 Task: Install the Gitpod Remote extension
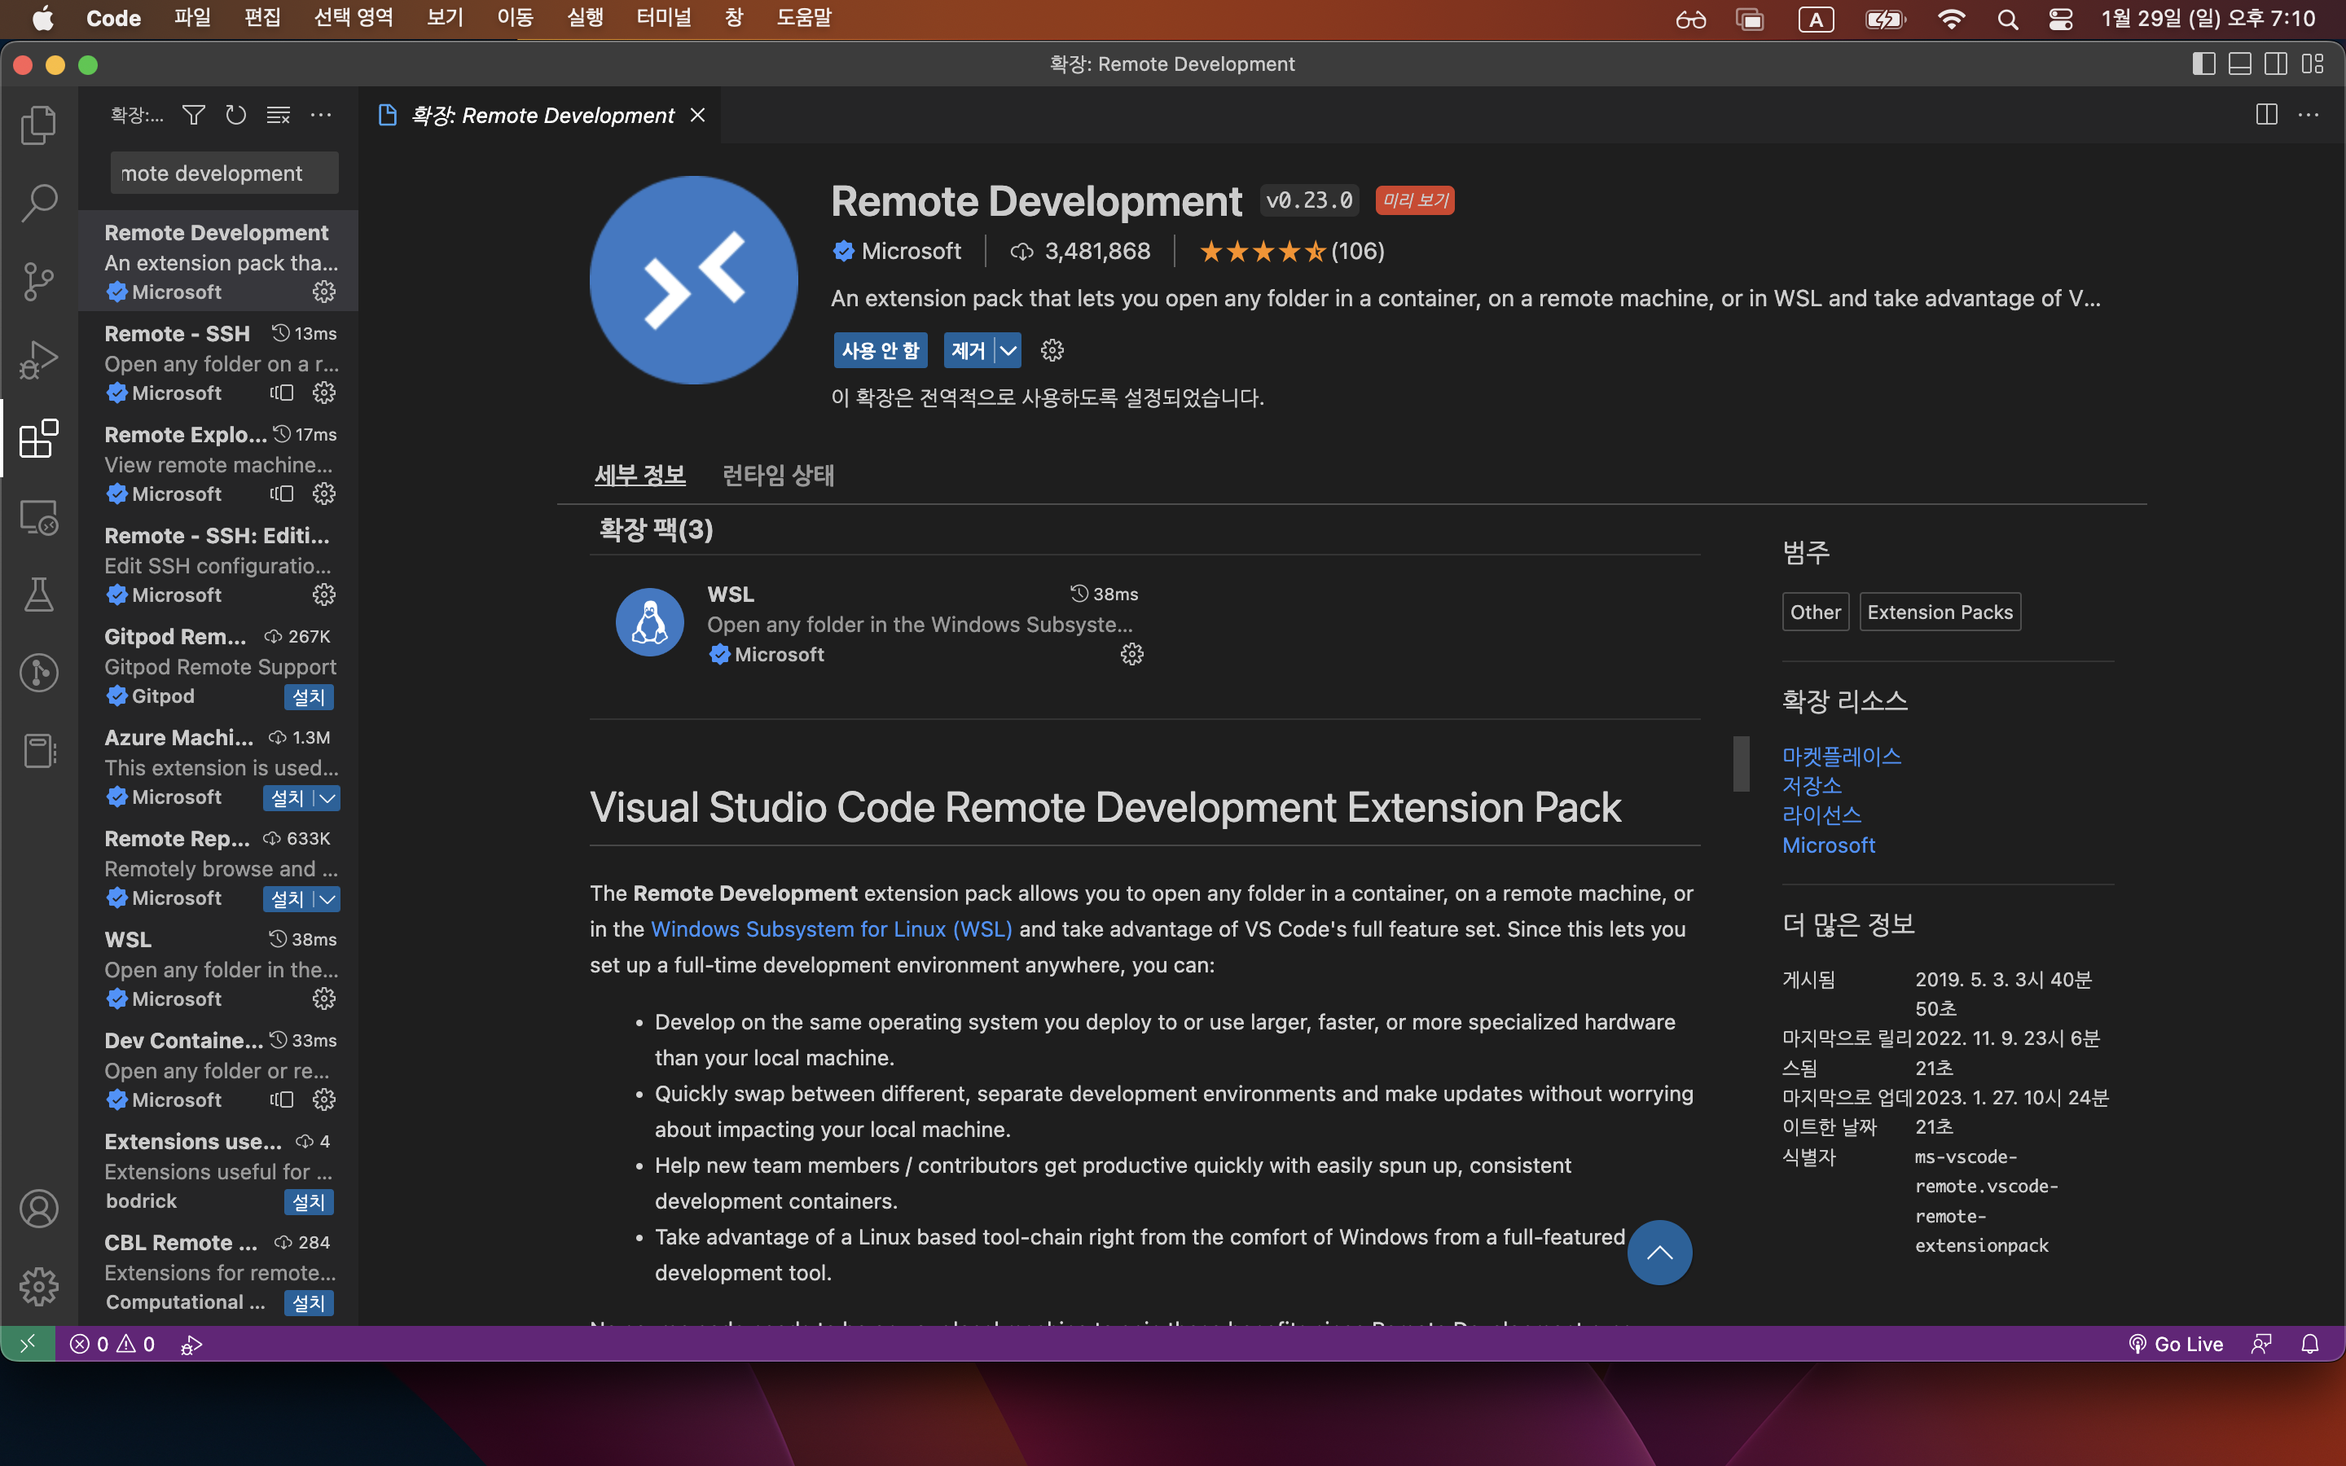(308, 697)
